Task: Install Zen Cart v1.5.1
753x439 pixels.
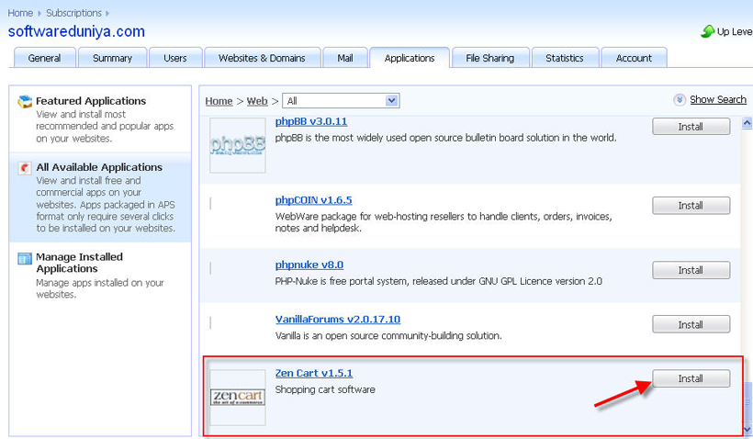Action: point(691,378)
